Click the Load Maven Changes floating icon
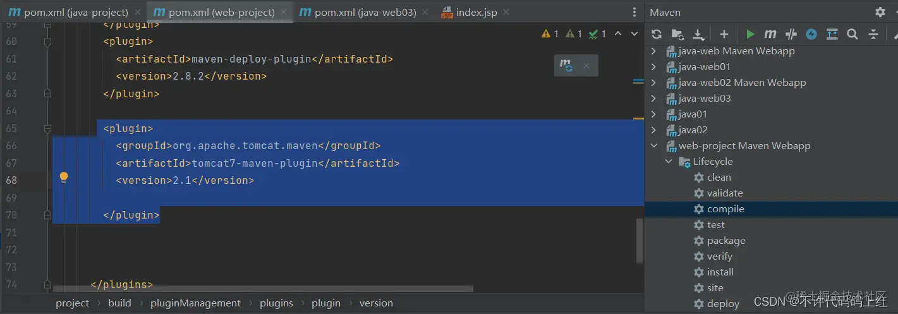Image resolution: width=898 pixels, height=314 pixels. point(566,65)
